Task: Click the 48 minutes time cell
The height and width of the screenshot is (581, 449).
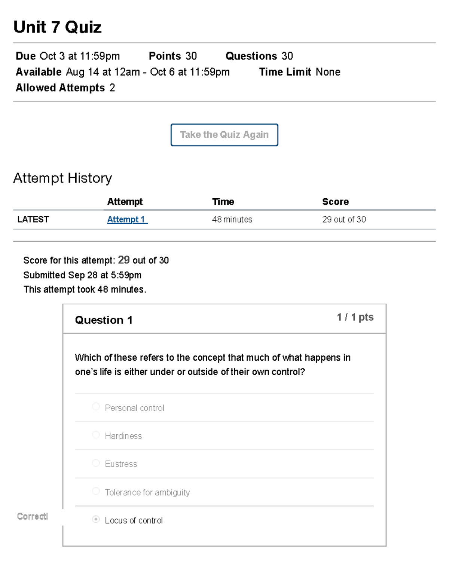Action: [232, 220]
